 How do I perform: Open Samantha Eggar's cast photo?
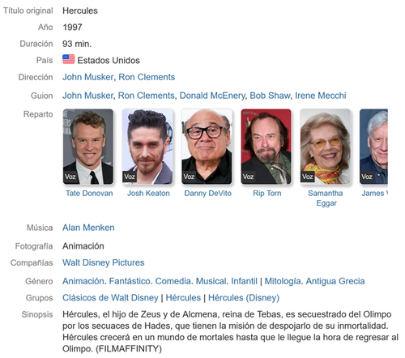click(x=326, y=147)
